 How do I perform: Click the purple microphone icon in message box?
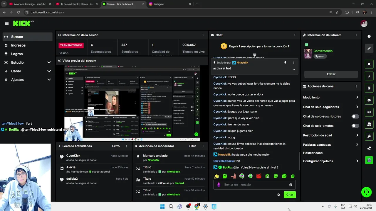click(x=218, y=185)
